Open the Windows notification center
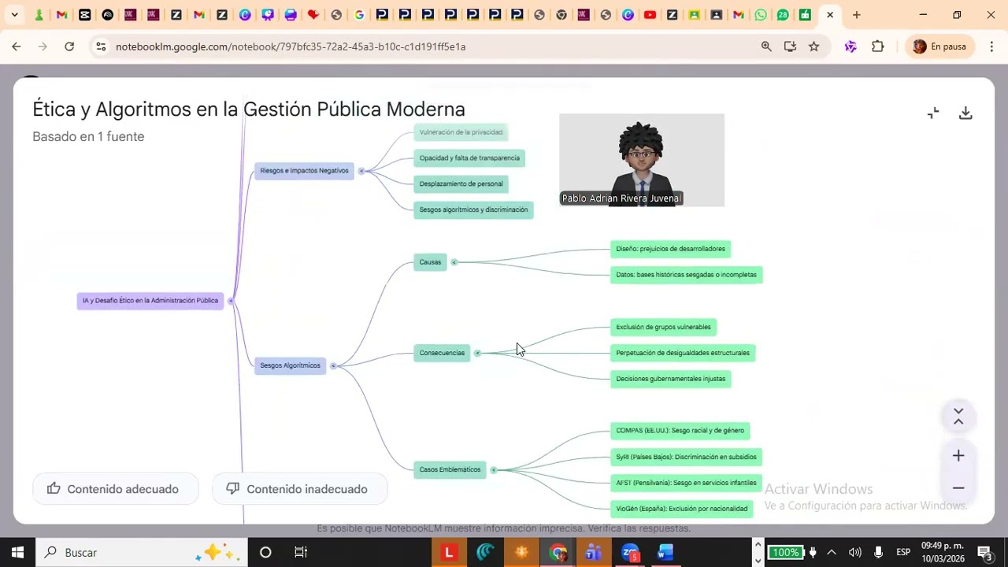This screenshot has width=1008, height=567. click(984, 553)
